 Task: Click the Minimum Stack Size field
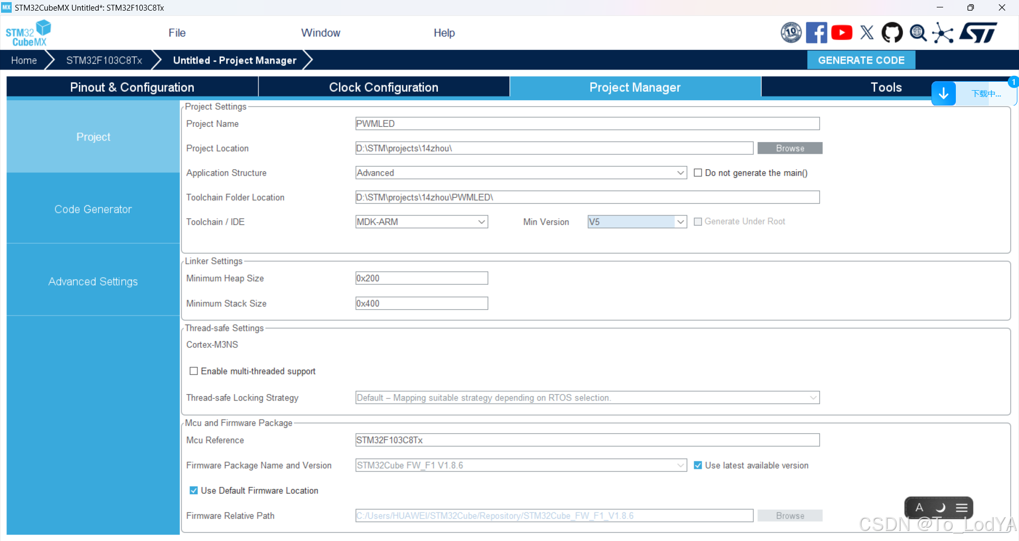point(422,303)
